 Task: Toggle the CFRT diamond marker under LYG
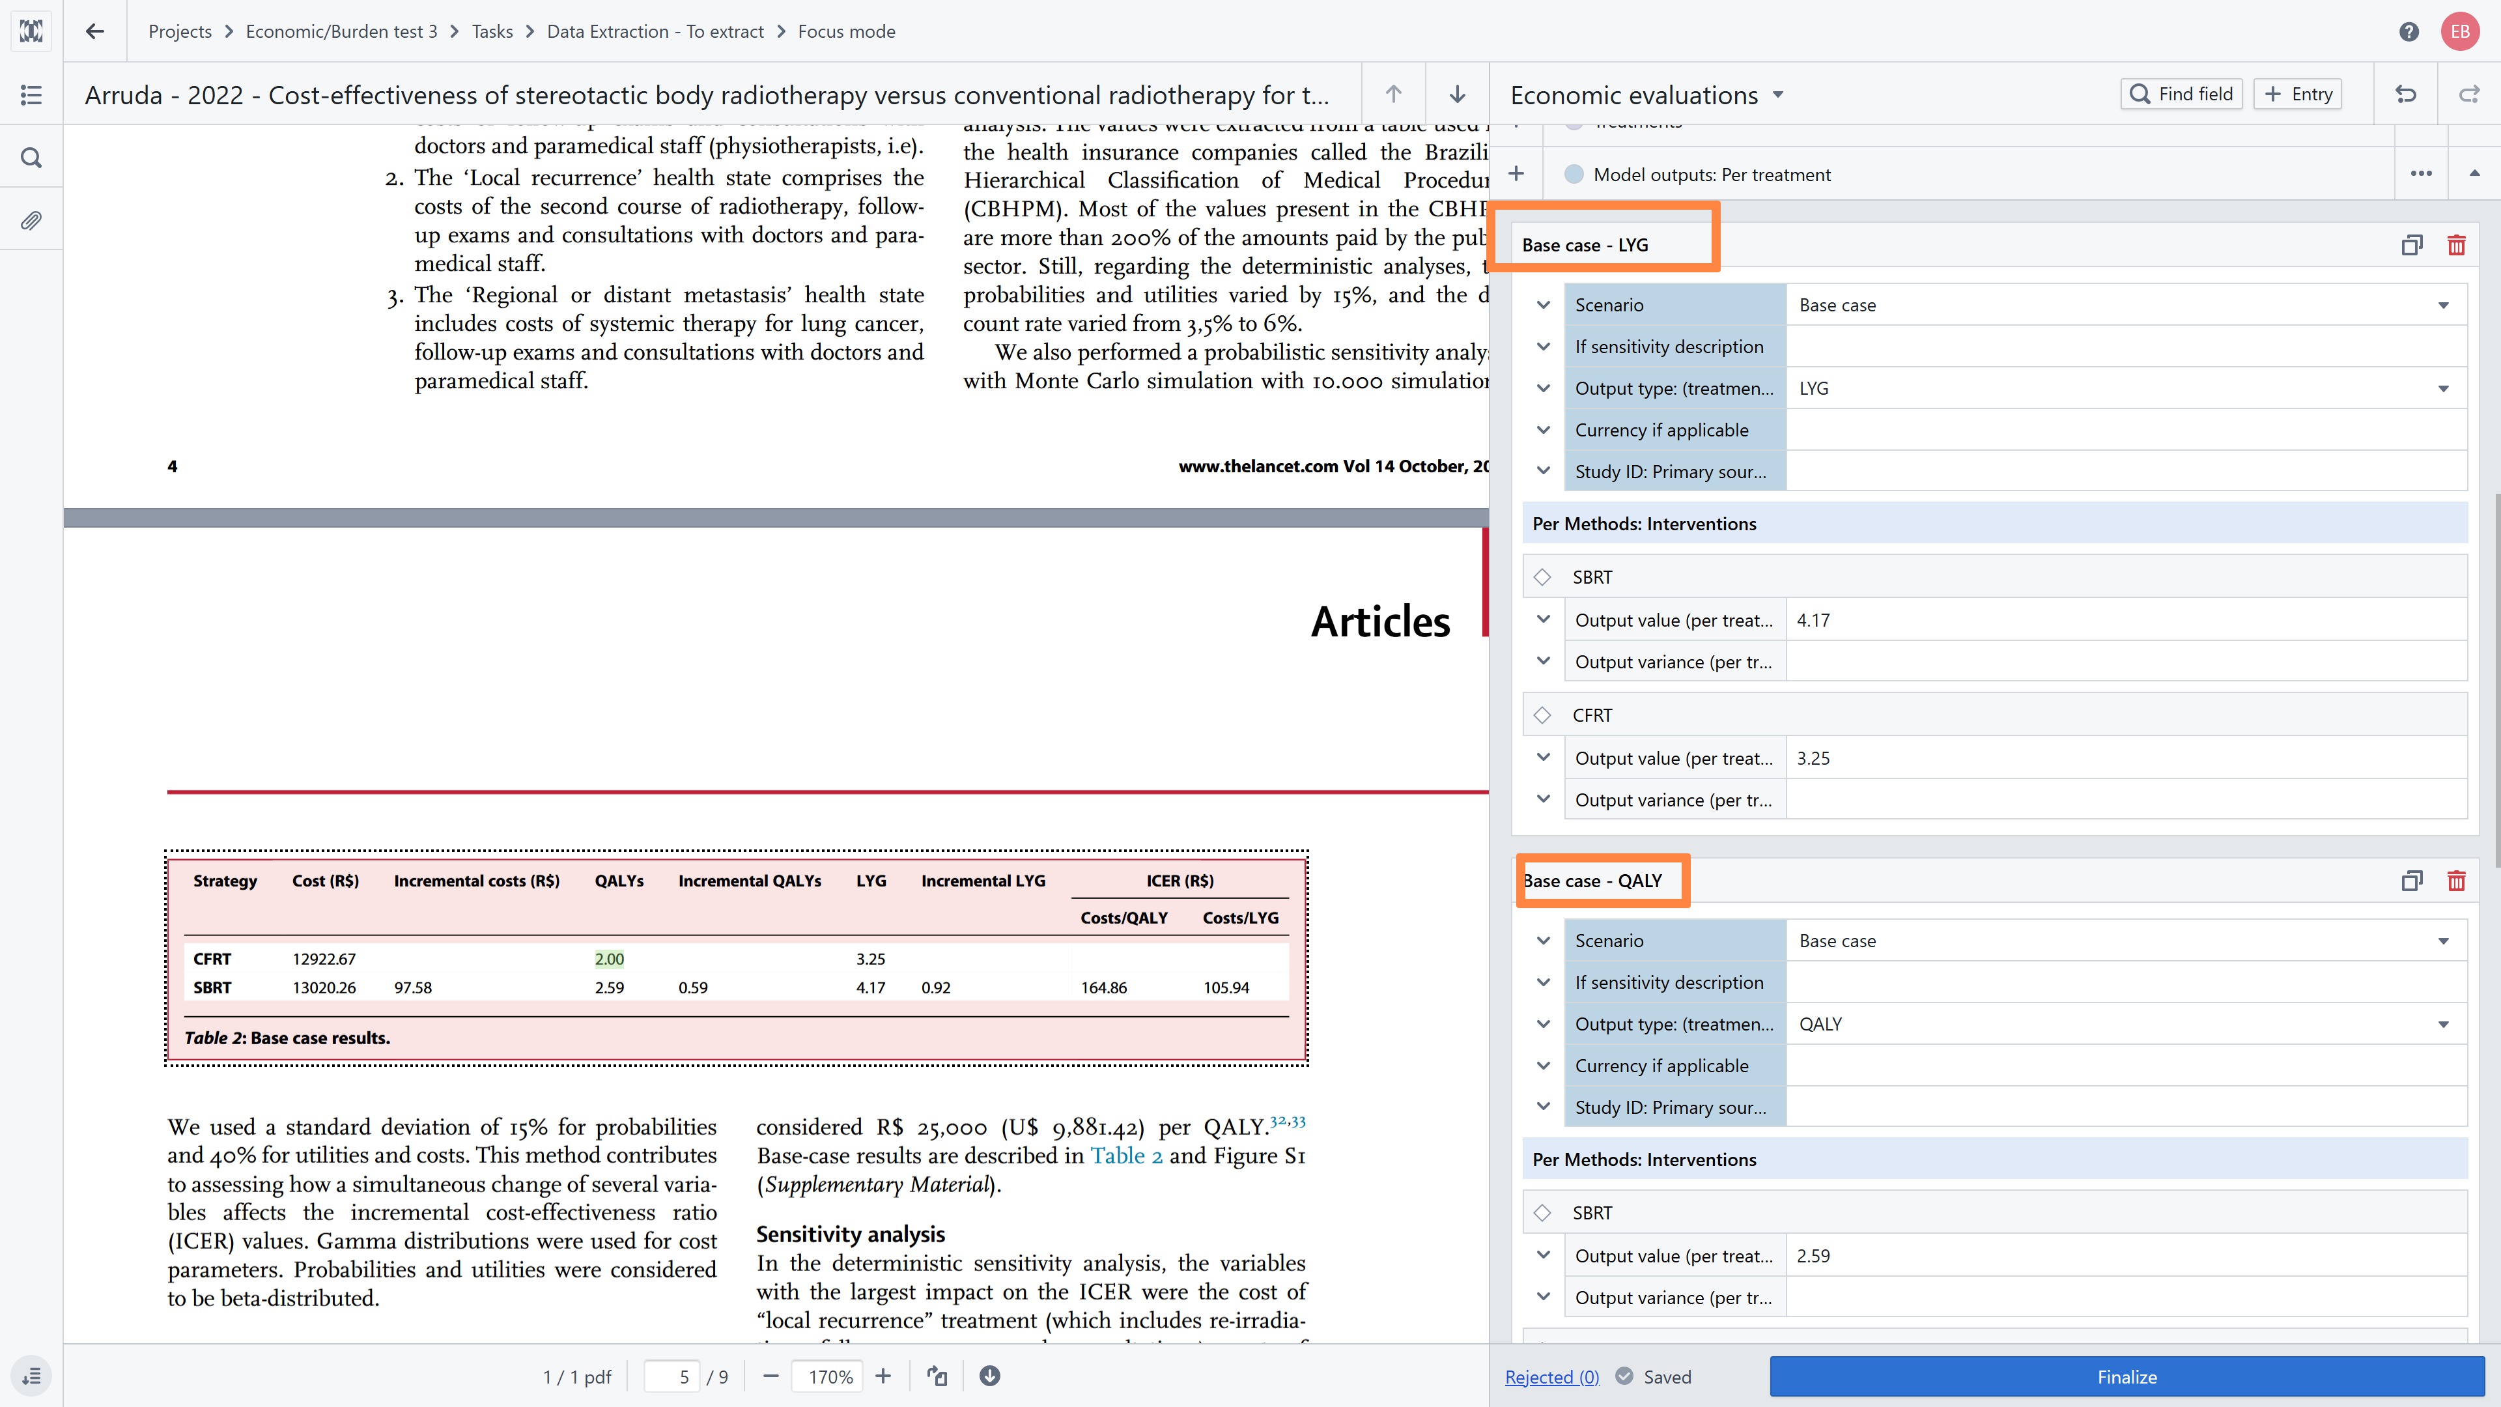point(1542,715)
